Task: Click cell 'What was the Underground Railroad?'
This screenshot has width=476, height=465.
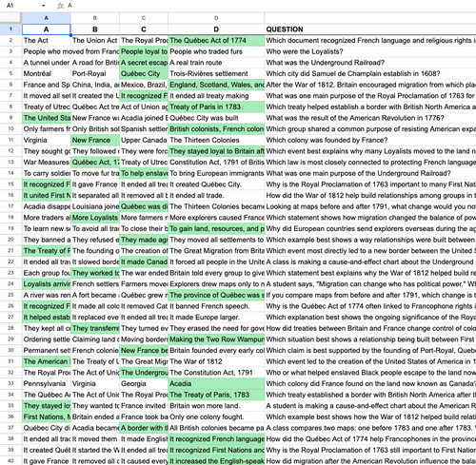Action: pos(370,63)
